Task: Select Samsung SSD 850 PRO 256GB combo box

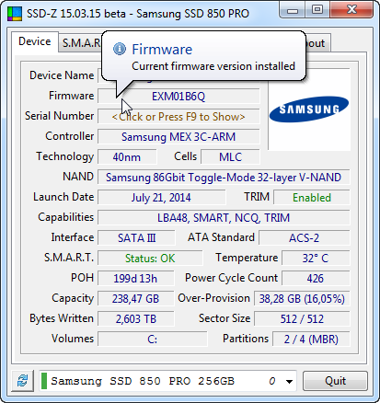Action: [167, 381]
